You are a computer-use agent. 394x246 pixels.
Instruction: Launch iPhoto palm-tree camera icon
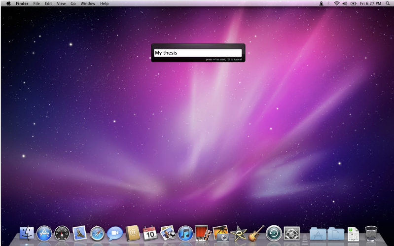click(220, 233)
